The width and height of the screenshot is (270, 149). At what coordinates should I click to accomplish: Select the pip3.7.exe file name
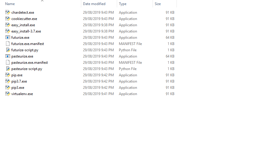point(19,81)
